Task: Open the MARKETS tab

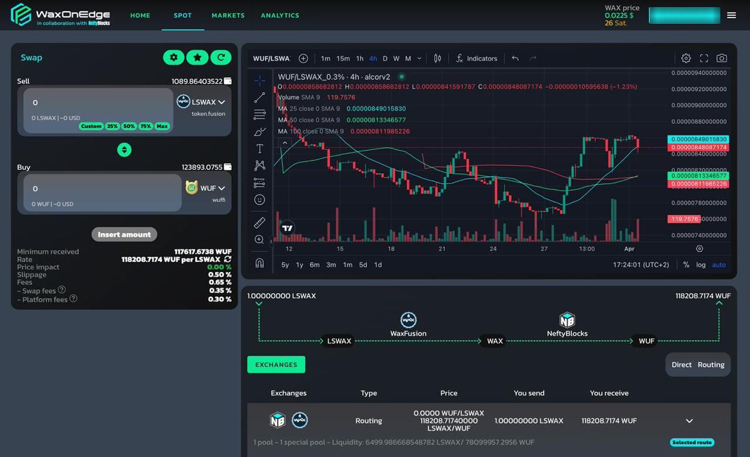Action: [x=228, y=15]
